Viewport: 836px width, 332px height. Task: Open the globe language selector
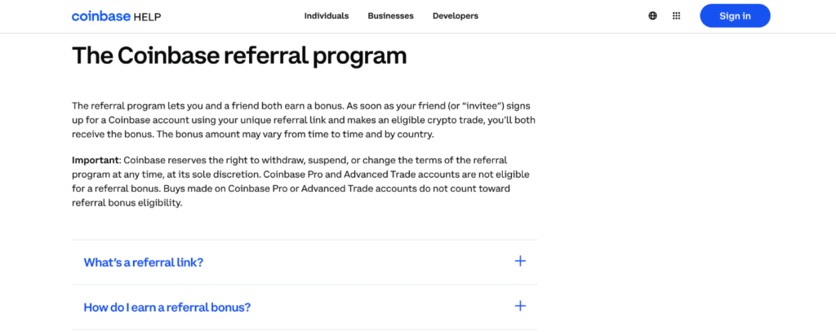652,15
